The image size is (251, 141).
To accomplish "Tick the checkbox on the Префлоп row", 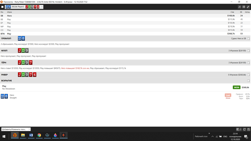I will tap(248, 39).
